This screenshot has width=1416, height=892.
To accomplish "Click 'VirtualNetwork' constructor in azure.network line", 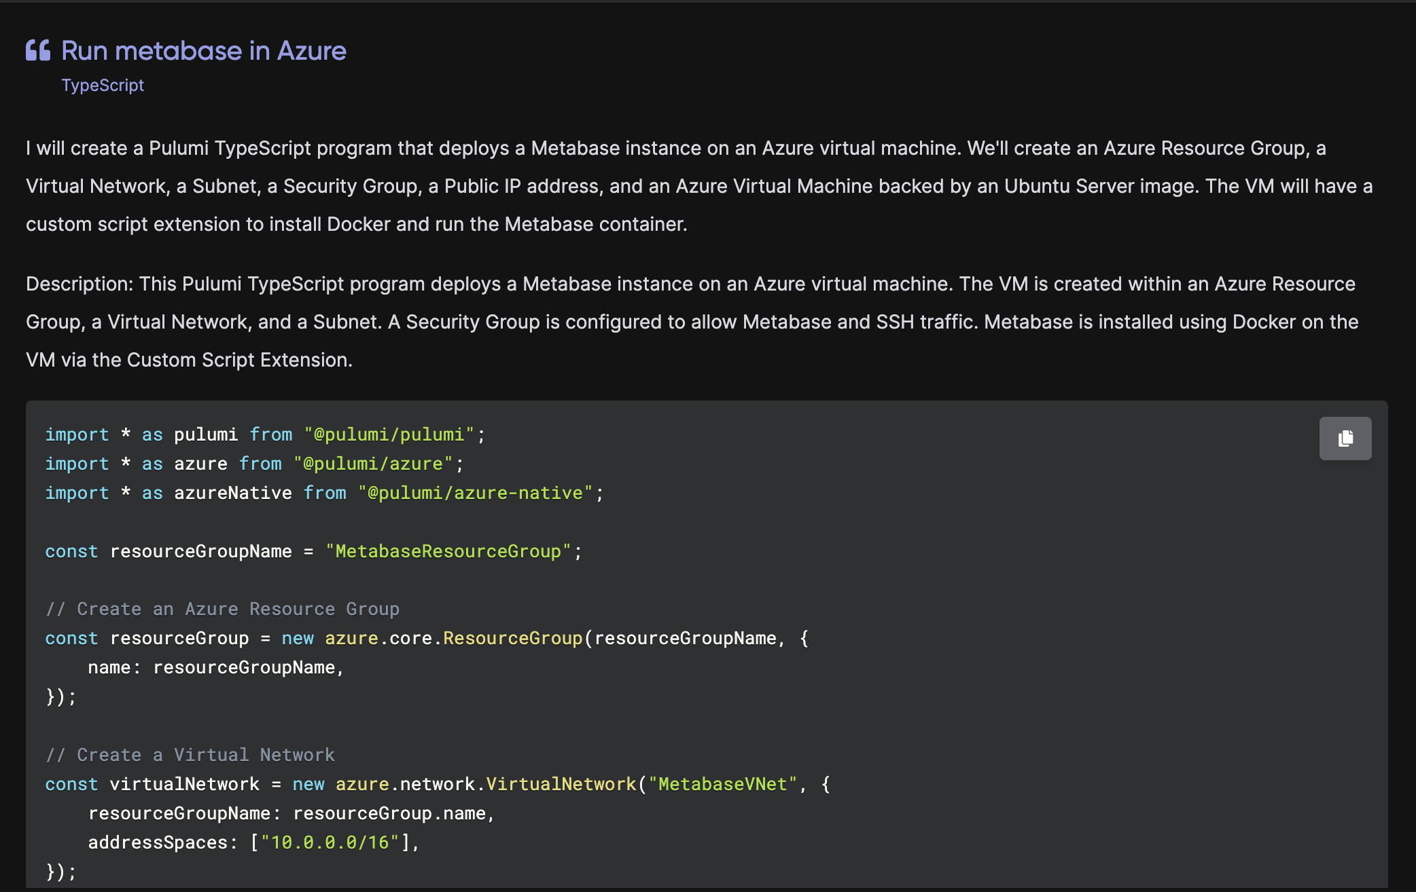I will [x=561, y=784].
